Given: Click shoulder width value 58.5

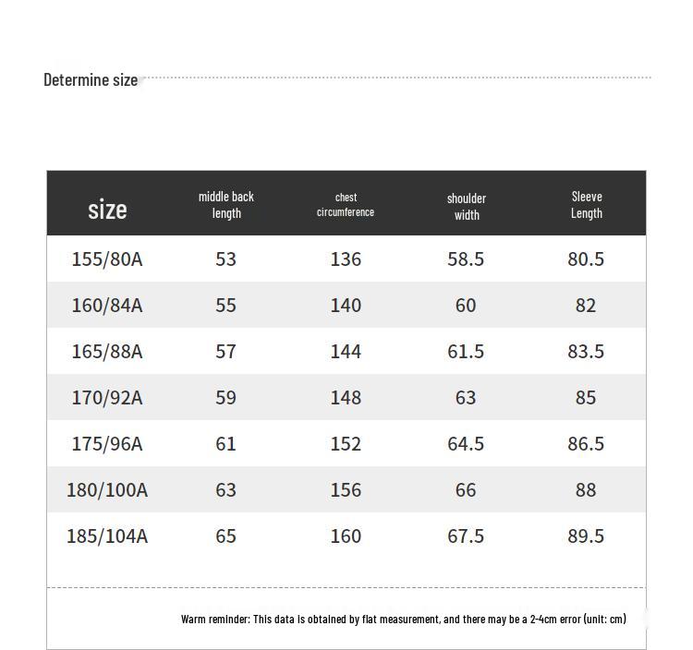Looking at the screenshot, I should [x=466, y=259].
